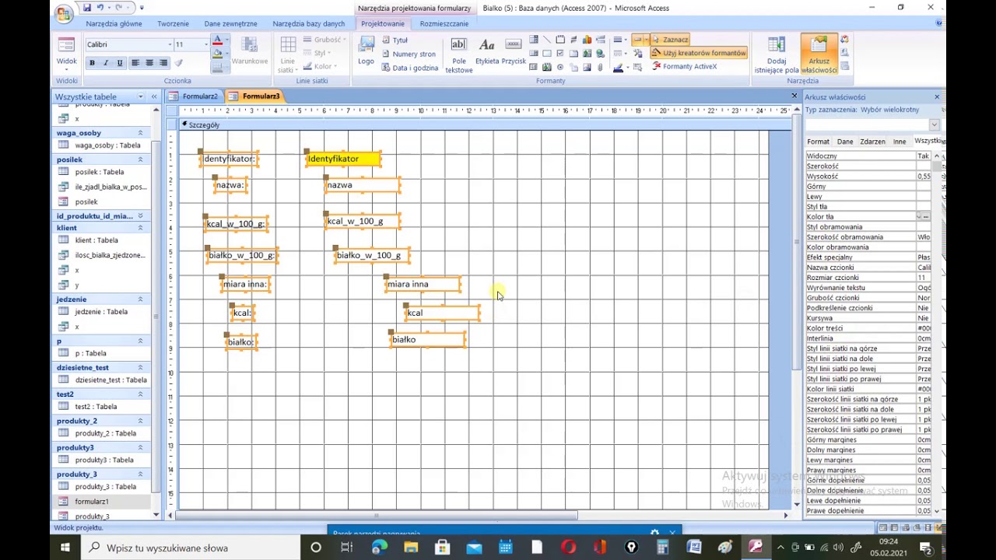Insert Data i godzina into form
The image size is (996, 560).
(410, 68)
